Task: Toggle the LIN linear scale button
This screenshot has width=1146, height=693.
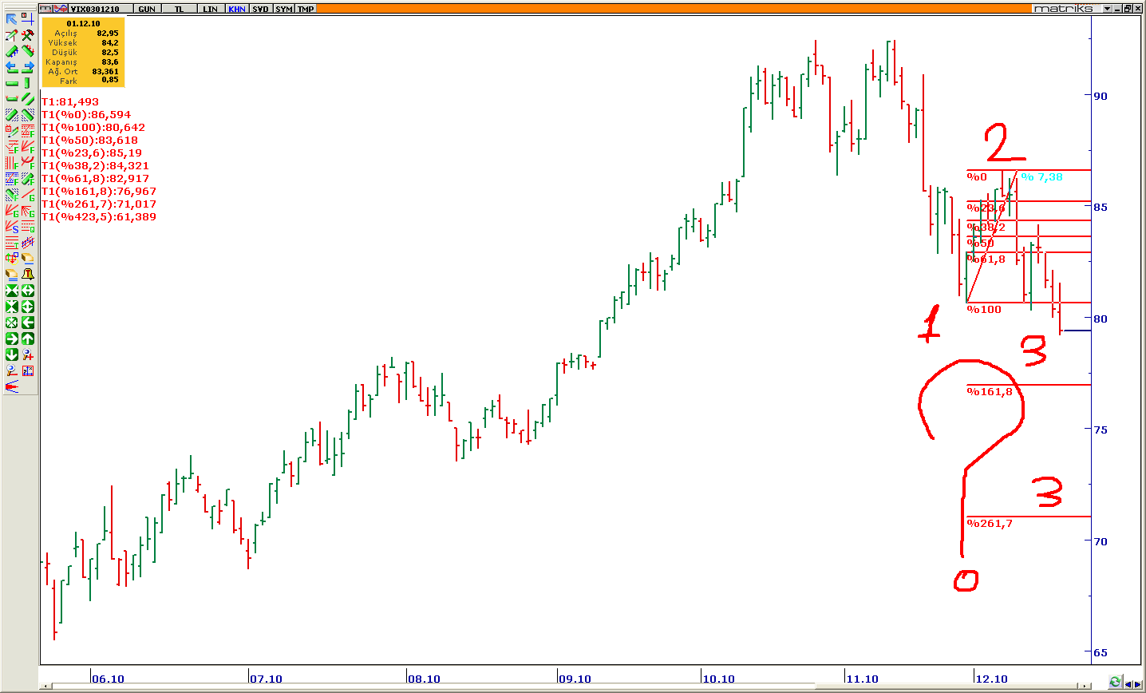Action: [x=210, y=9]
